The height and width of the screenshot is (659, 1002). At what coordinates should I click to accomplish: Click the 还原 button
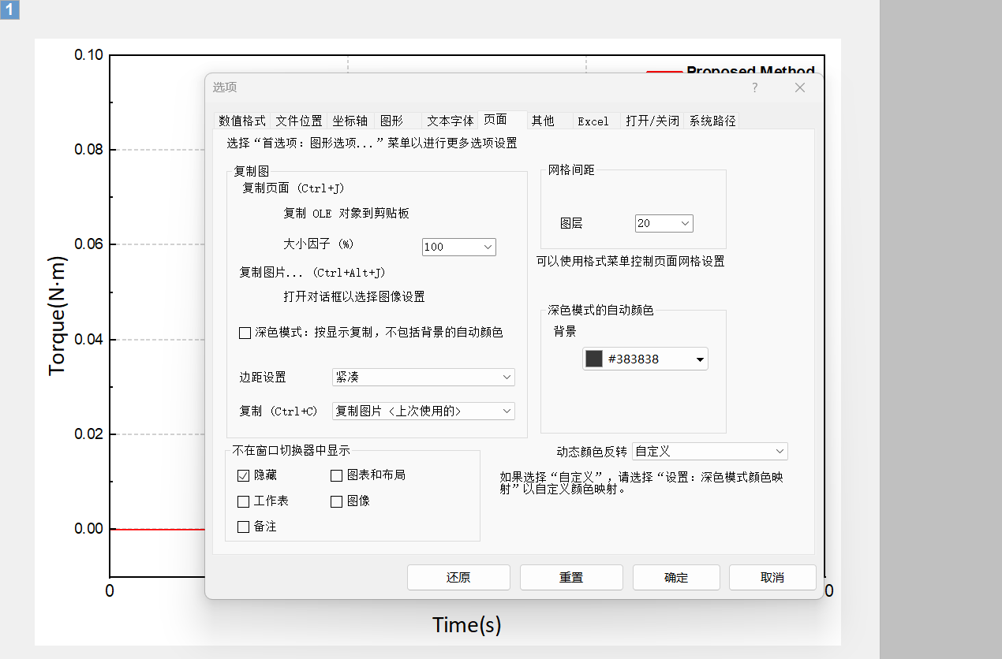pos(458,577)
